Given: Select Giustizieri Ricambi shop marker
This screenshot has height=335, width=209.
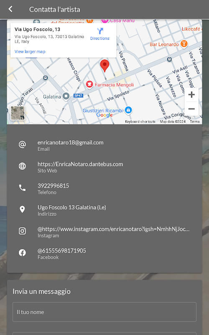Looking at the screenshot, I should [128, 110].
